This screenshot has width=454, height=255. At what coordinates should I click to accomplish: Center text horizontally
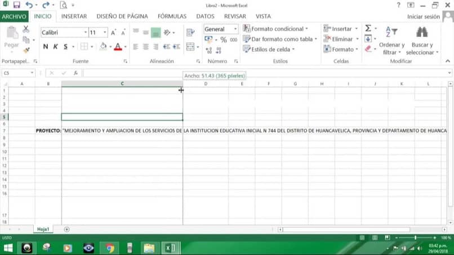click(146, 47)
